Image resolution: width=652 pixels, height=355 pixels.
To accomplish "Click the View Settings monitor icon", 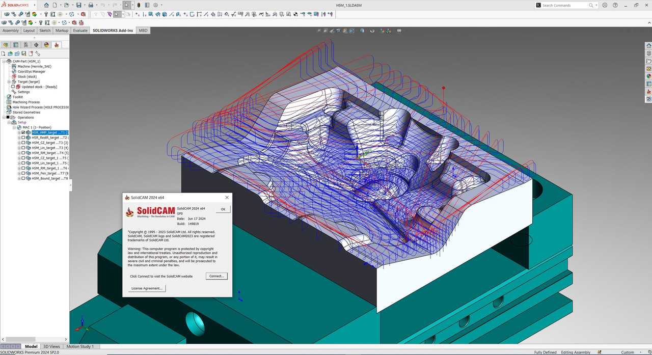I will pos(399,31).
